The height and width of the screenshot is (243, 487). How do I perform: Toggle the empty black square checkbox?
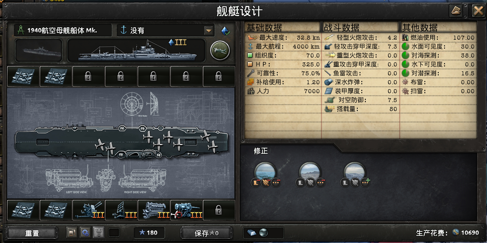coord(114,232)
